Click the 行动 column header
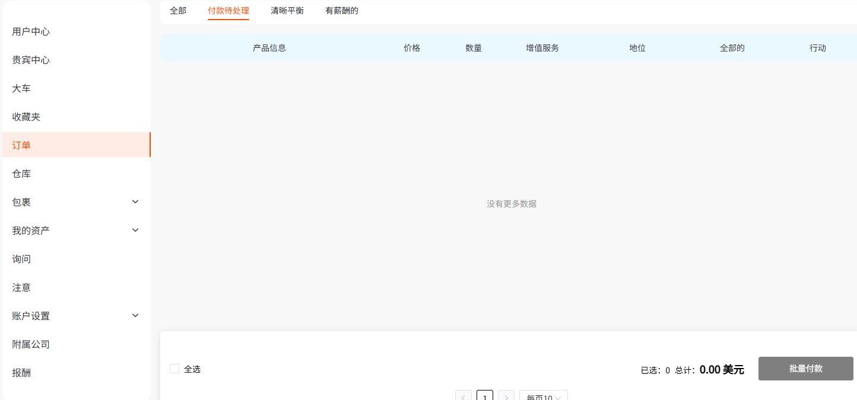This screenshot has height=400, width=857. (818, 48)
